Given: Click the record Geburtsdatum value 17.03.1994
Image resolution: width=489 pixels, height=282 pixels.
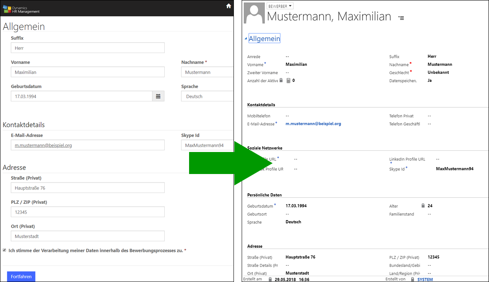Looking at the screenshot, I should point(296,206).
